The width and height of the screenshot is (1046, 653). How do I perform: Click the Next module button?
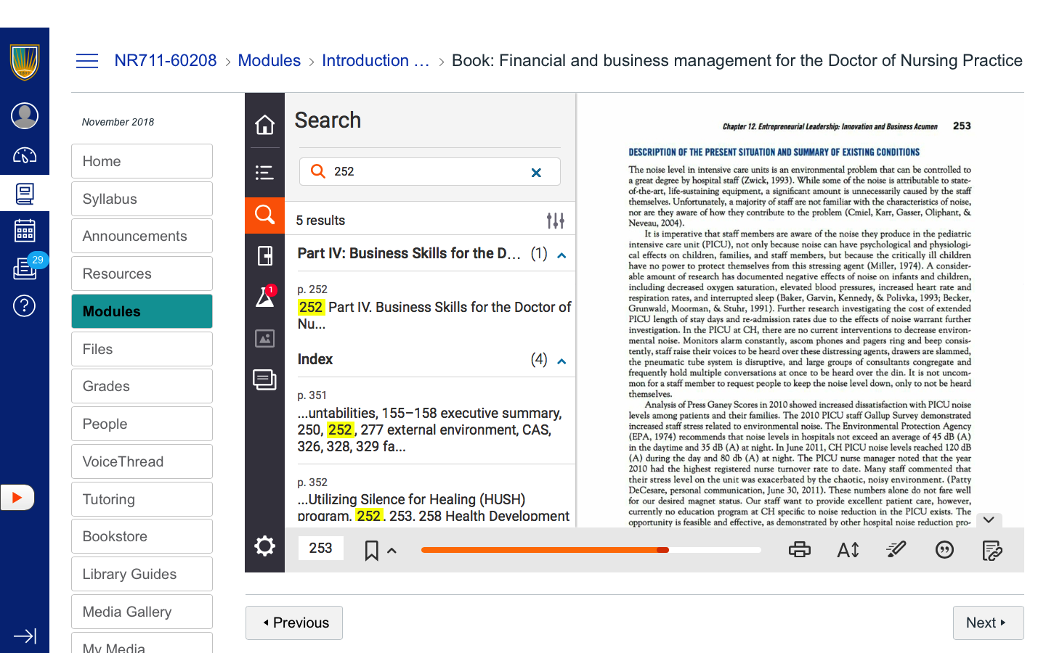tap(987, 623)
